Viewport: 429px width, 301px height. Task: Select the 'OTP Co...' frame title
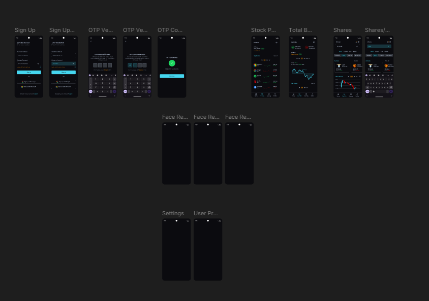pos(170,30)
